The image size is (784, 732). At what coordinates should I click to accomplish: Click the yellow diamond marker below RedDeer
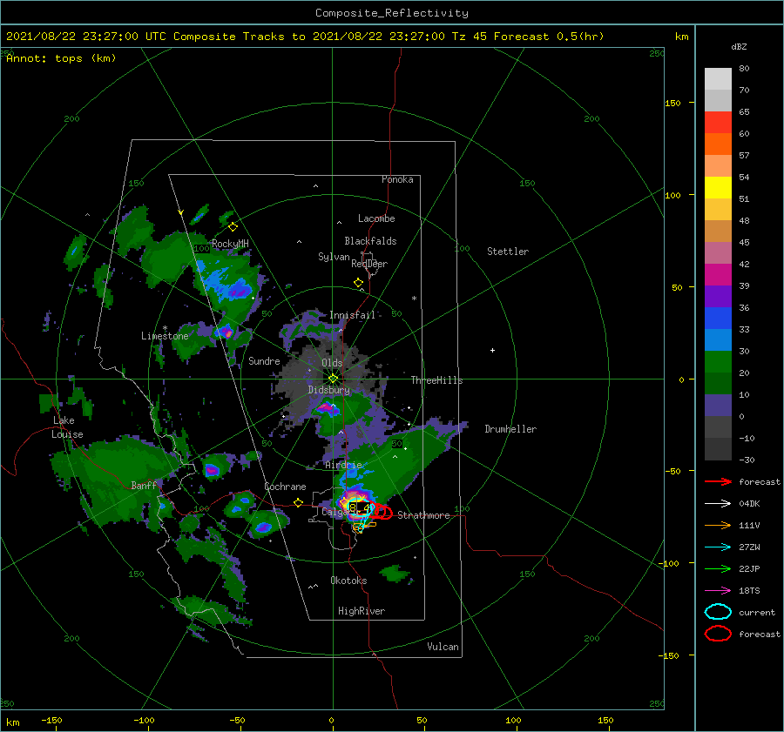click(359, 283)
